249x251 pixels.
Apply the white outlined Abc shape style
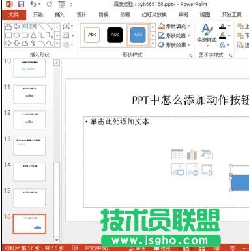[92, 35]
